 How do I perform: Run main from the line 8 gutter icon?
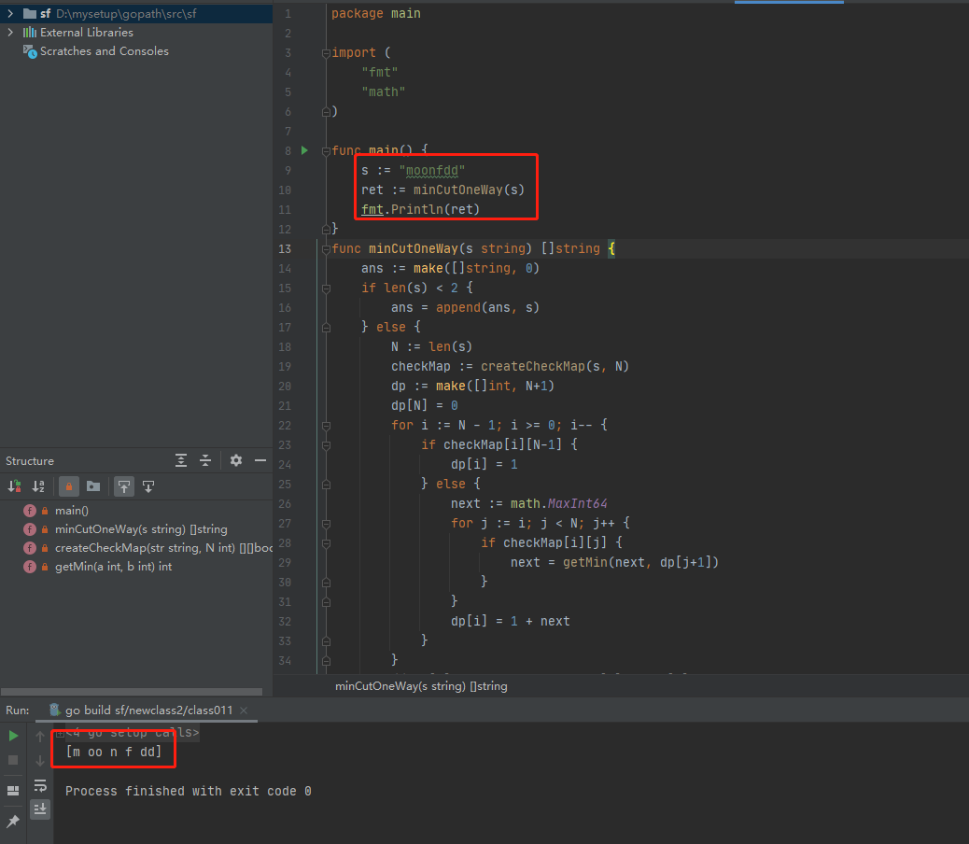(x=304, y=150)
